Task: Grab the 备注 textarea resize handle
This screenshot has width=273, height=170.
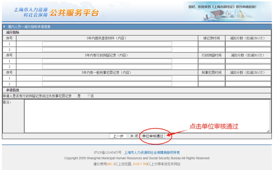Action: (x=268, y=131)
